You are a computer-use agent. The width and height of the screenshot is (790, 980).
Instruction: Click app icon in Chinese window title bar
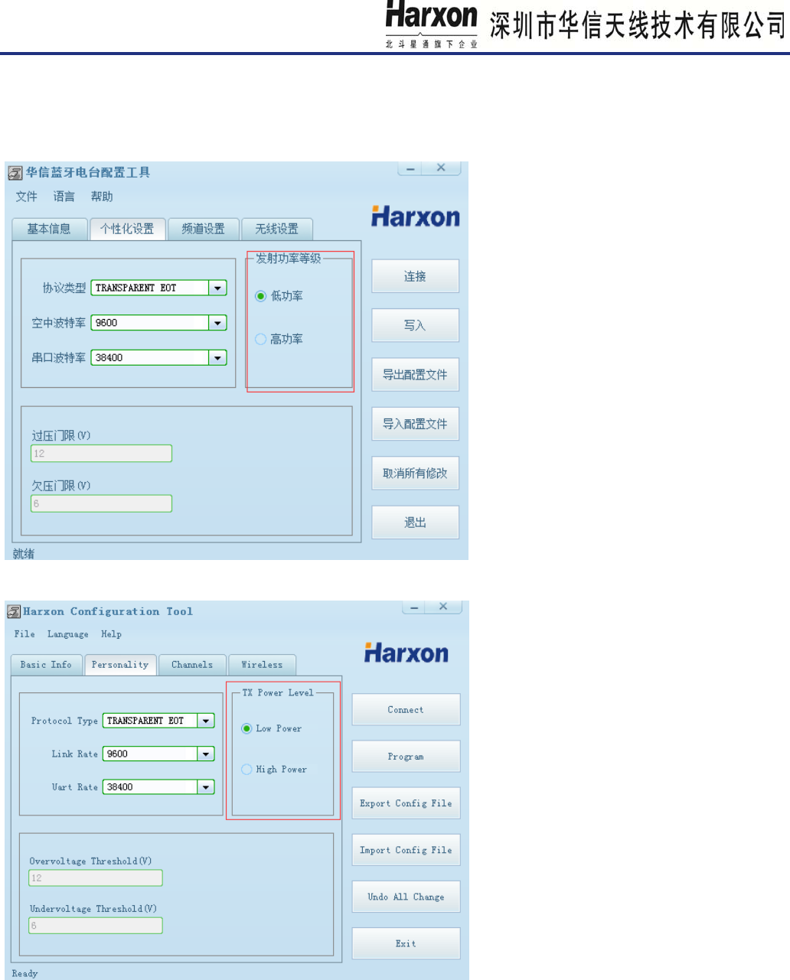[15, 173]
